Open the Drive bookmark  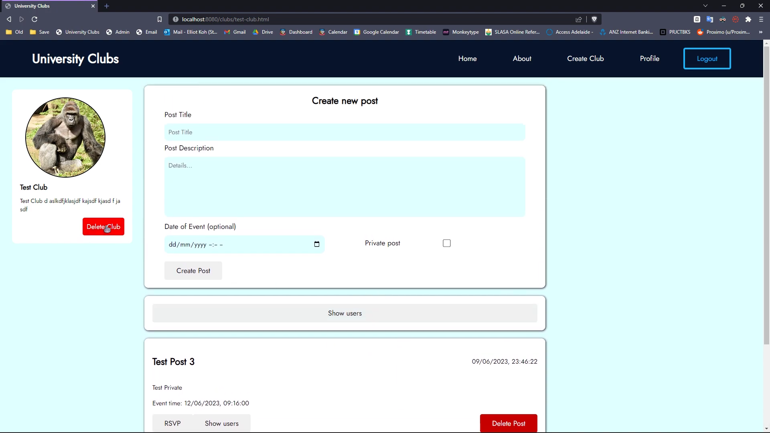(263, 32)
